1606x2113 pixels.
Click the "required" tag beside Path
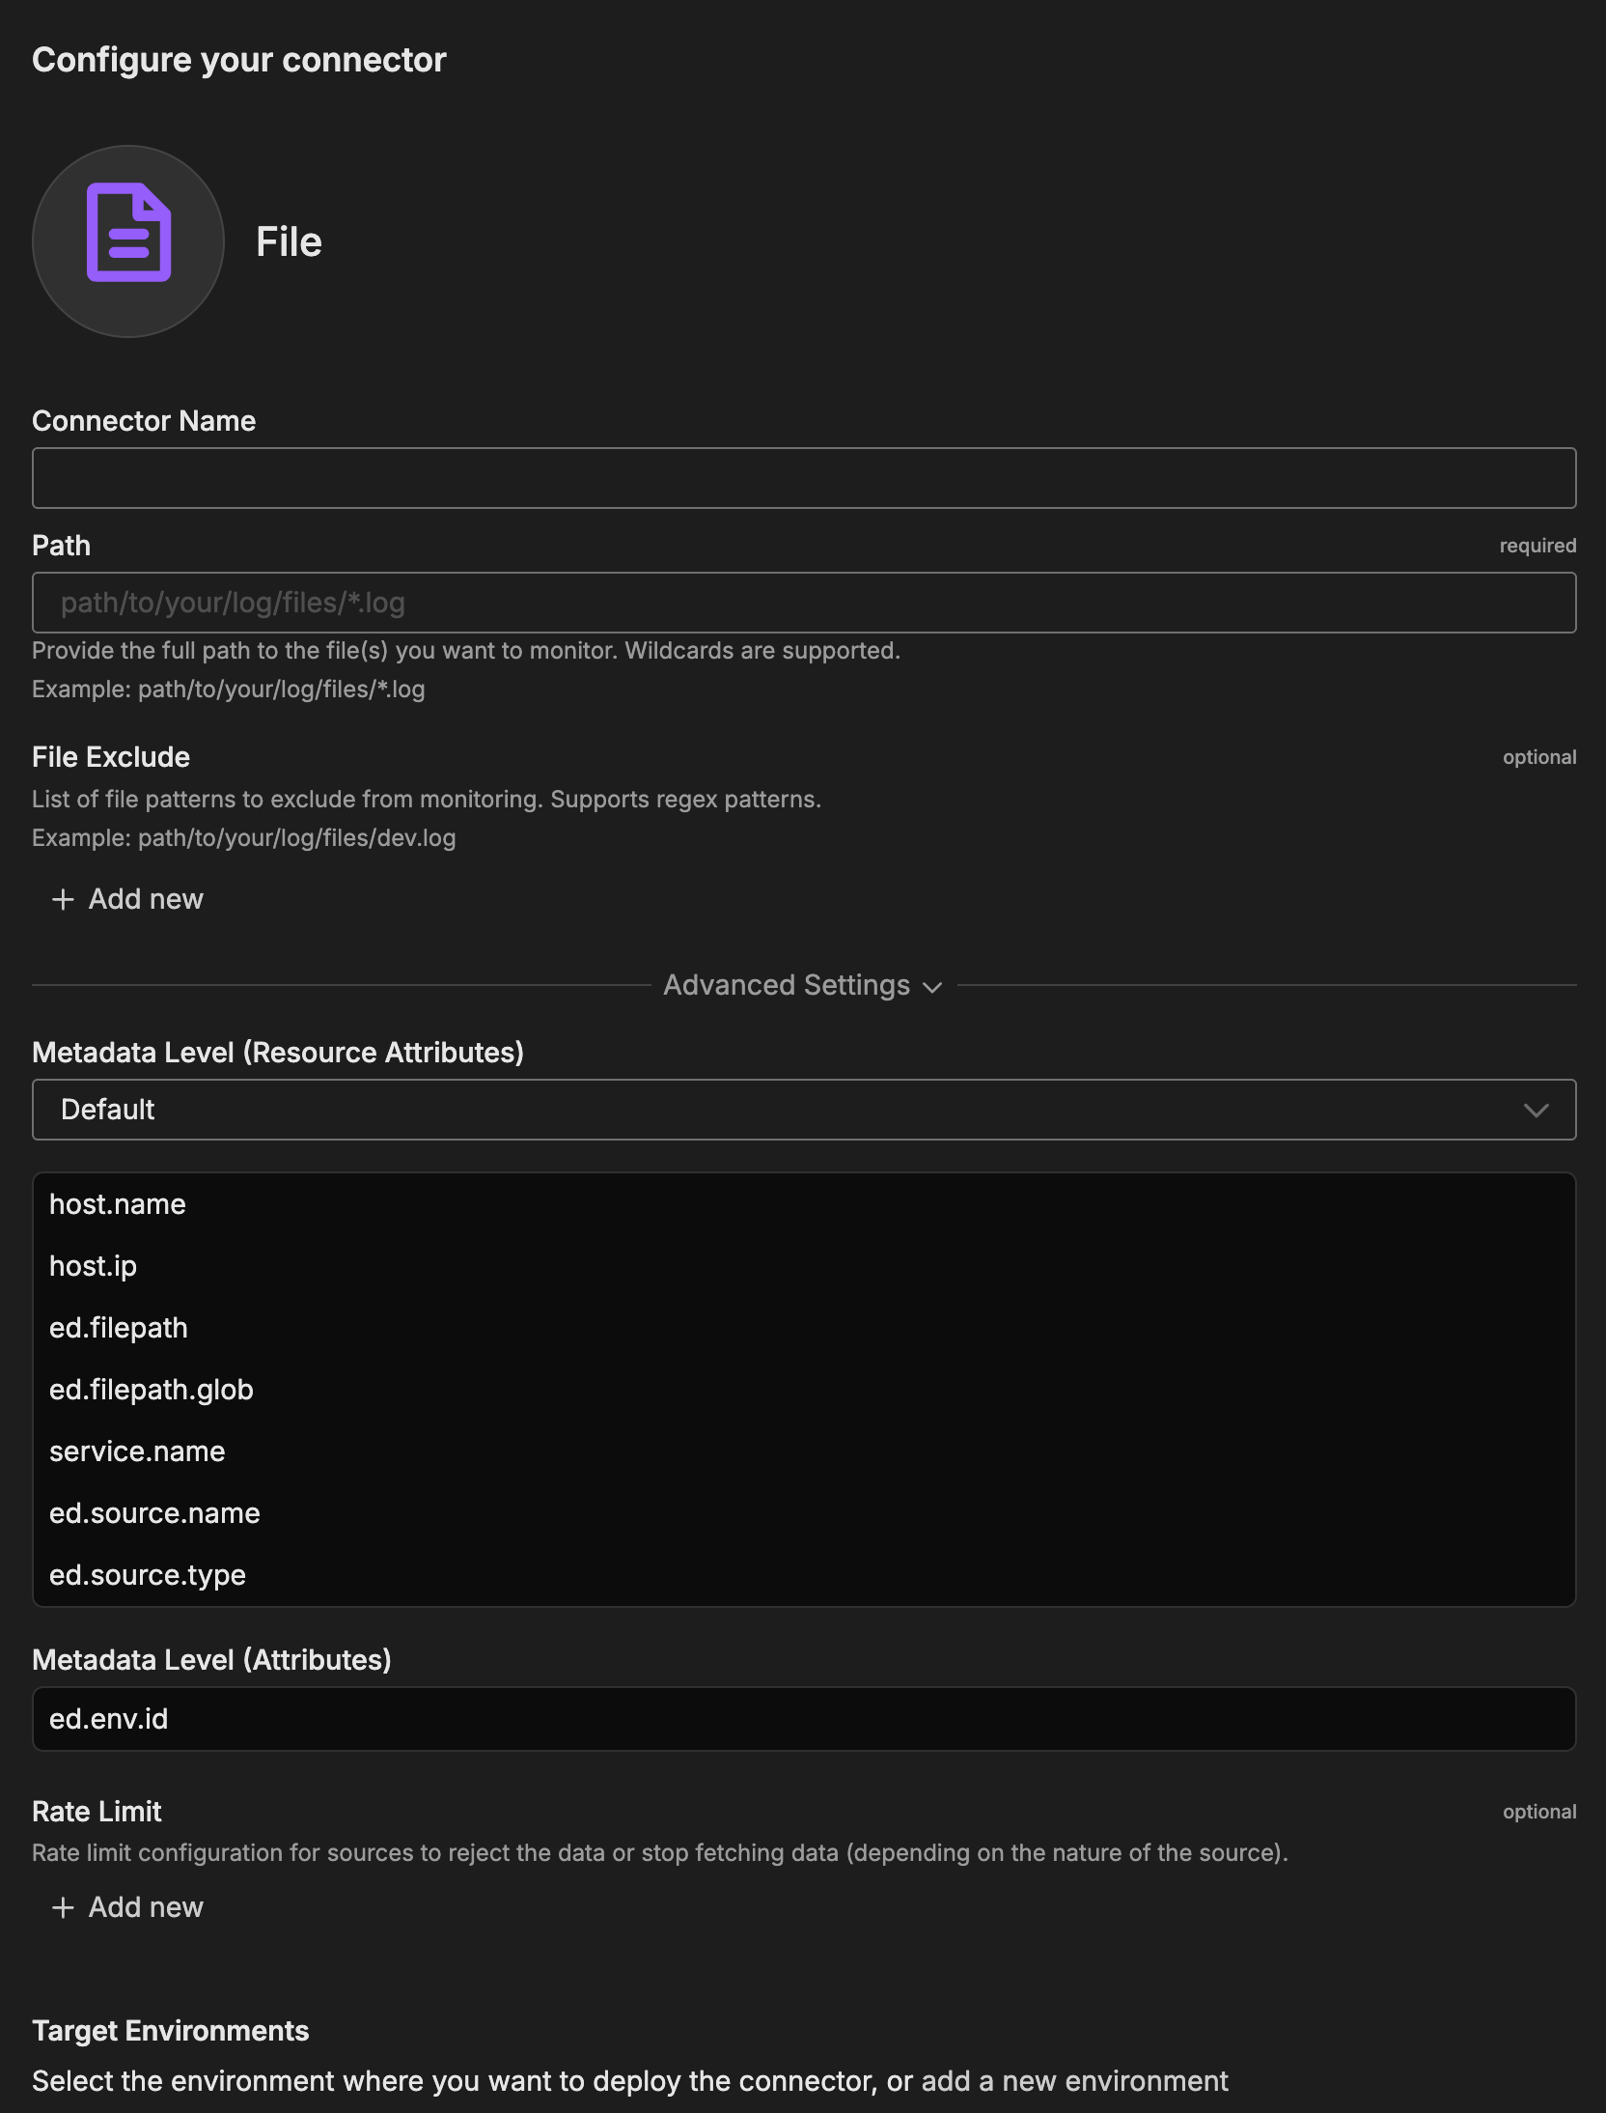click(x=1537, y=546)
